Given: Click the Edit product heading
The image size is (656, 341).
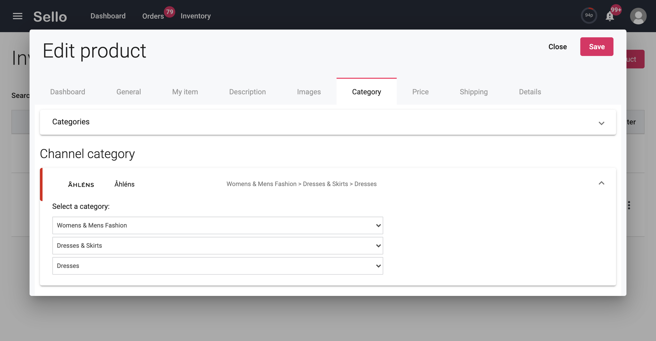Looking at the screenshot, I should point(94,51).
